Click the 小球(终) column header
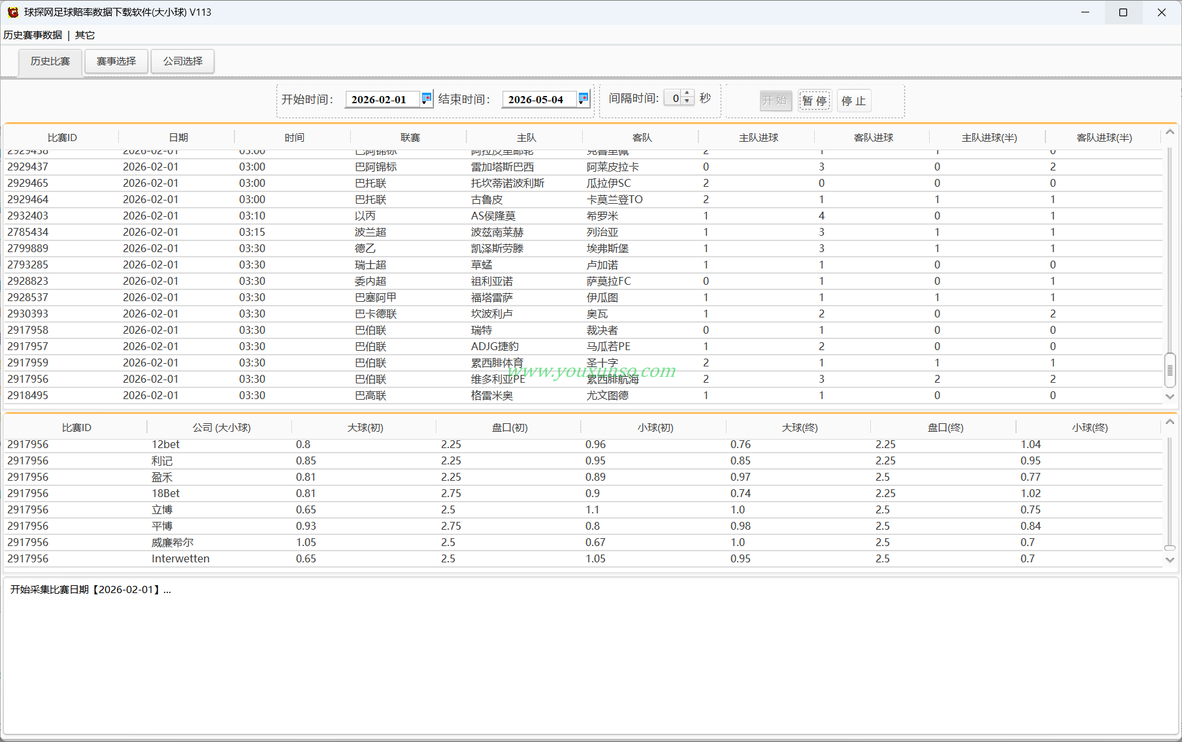Image resolution: width=1182 pixels, height=742 pixels. pyautogui.click(x=1090, y=428)
